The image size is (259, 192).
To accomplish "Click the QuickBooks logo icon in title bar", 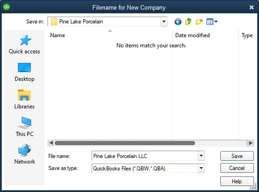I will 7,7.
